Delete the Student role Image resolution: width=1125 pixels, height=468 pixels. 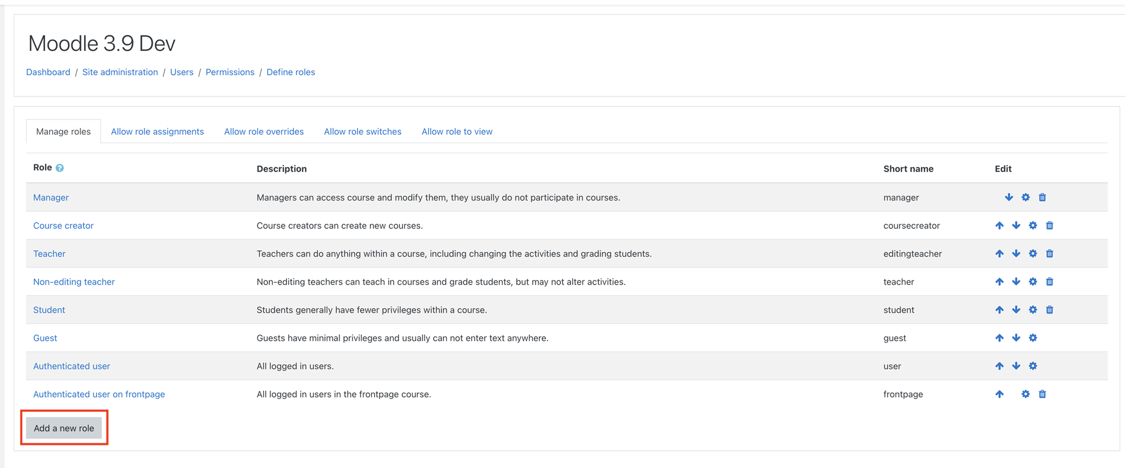(x=1049, y=309)
